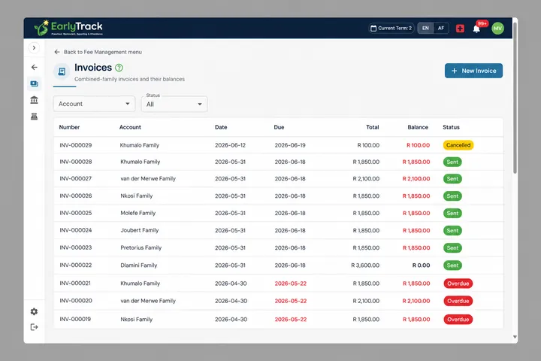
Task: Click due date 2026-06-19
Action: click(290, 145)
